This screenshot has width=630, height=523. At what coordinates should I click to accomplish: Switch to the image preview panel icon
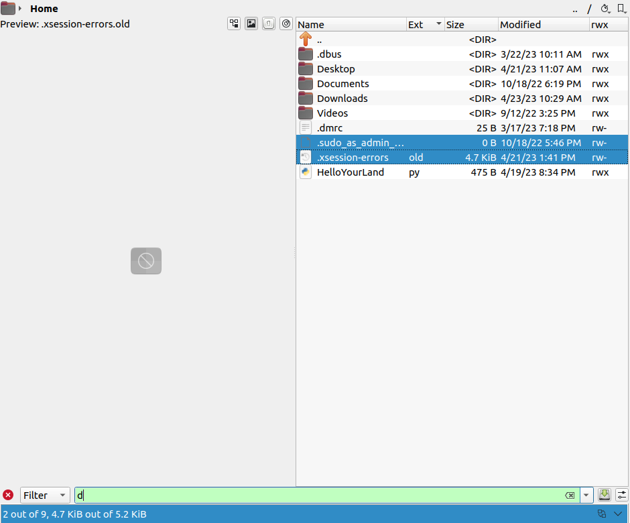click(251, 23)
